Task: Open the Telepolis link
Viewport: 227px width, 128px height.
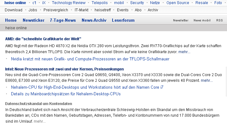Action: pyautogui.click(x=100, y=3)
